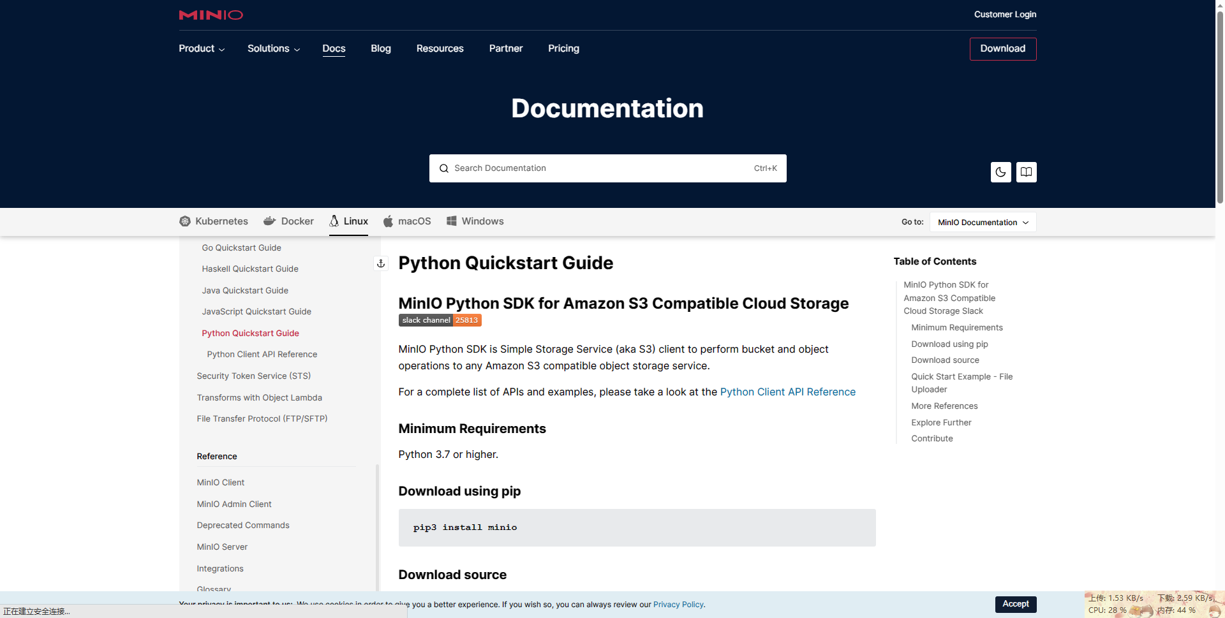This screenshot has width=1225, height=618.
Task: Click the slack channel badge
Action: pyautogui.click(x=440, y=320)
